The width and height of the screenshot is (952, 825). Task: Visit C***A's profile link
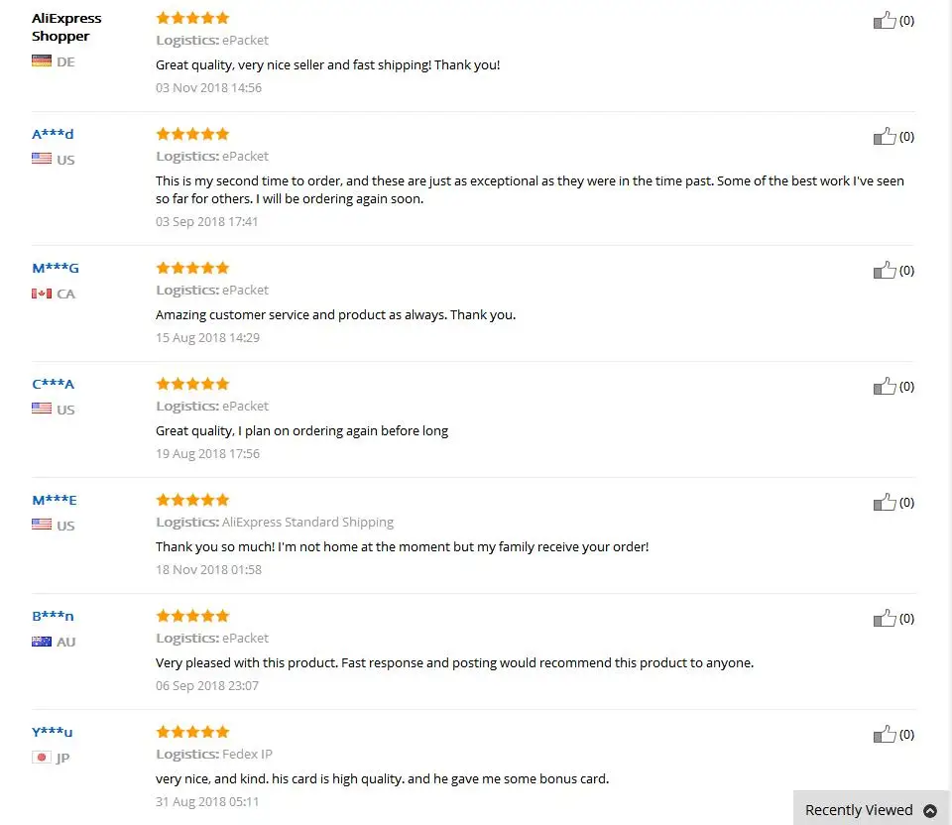pos(53,385)
